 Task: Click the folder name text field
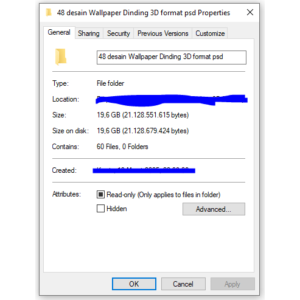coord(172,57)
